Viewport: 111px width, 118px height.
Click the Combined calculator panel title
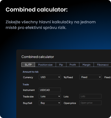[38, 57]
